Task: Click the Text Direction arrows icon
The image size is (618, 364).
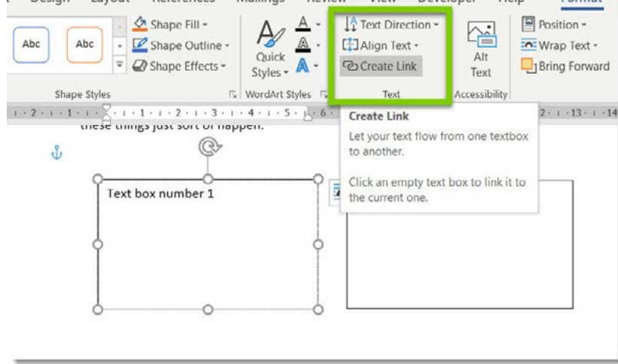Action: tap(350, 24)
